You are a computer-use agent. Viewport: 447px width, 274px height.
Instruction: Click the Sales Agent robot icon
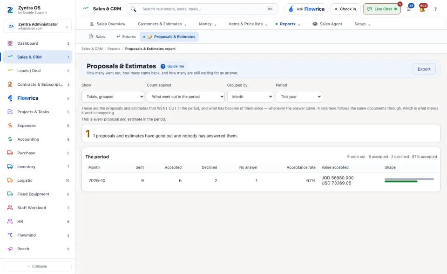315,24
